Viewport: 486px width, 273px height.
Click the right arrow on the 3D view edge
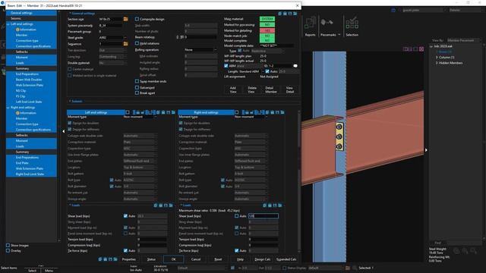pyautogui.click(x=426, y=150)
